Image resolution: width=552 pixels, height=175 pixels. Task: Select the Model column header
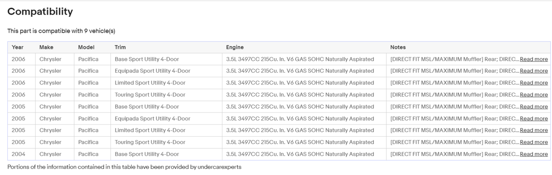pos(86,47)
